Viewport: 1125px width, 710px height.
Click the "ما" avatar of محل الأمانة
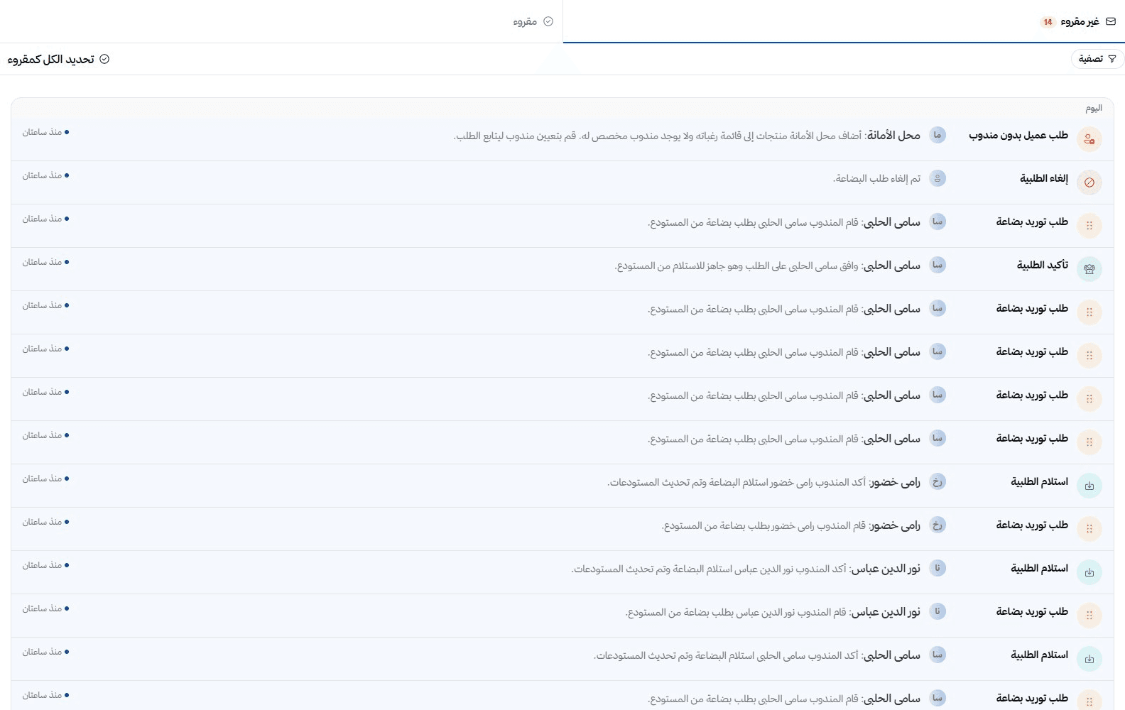click(x=937, y=135)
